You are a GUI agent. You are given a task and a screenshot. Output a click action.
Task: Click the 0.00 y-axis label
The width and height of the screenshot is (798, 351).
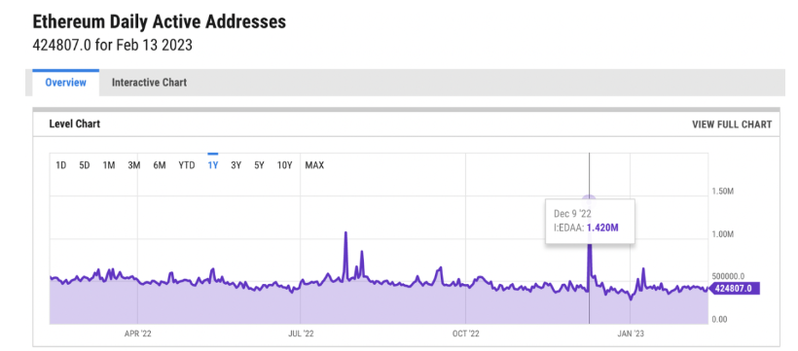coord(718,319)
